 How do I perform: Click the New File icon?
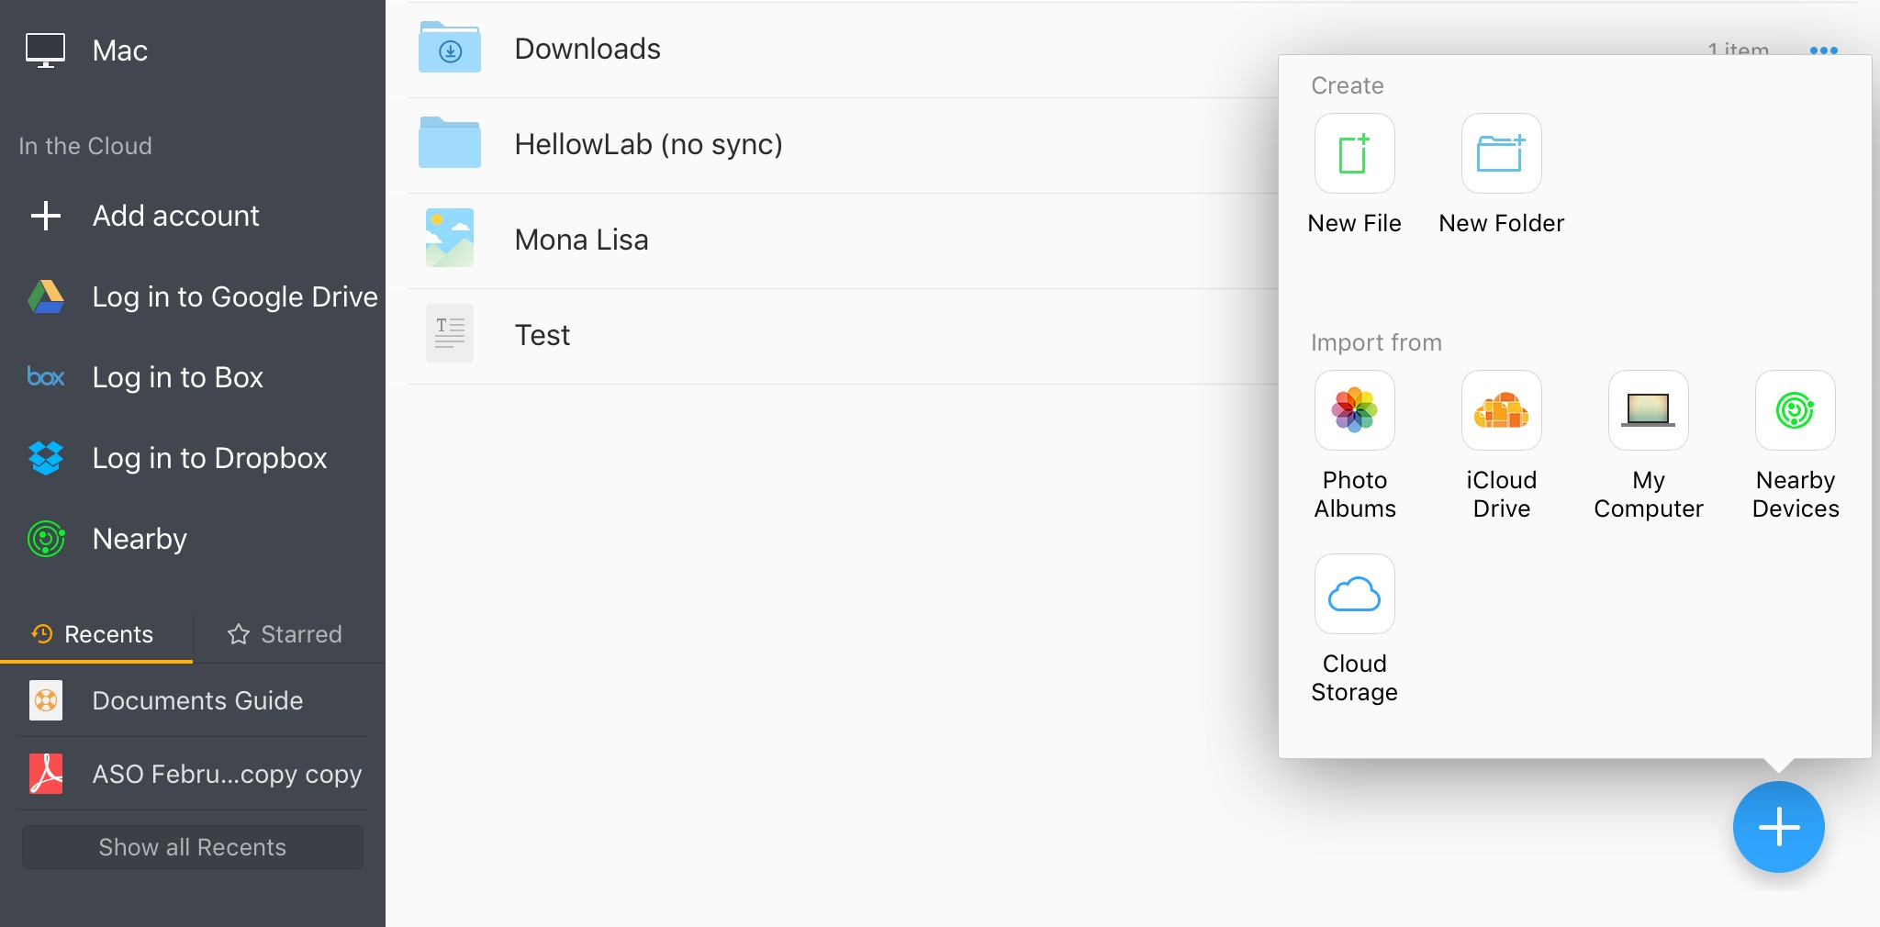[x=1354, y=154]
